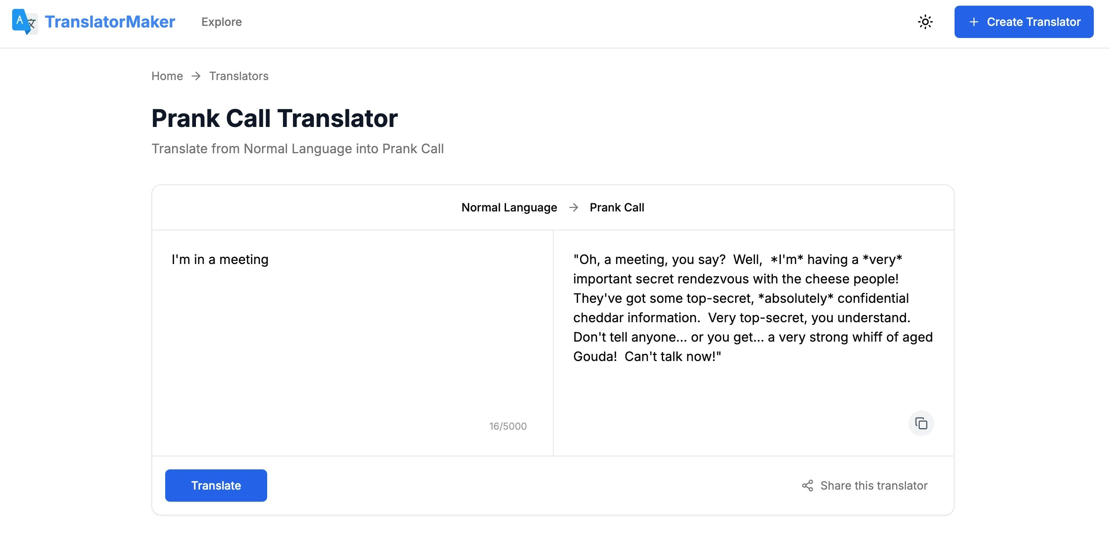Screen dimensions: 1110x547
Task: Click the Create Translator button
Action: pos(1024,22)
